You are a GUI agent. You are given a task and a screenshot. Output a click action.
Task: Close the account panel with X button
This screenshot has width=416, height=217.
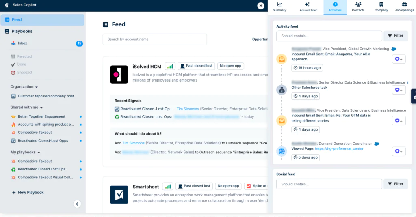coord(261,6)
